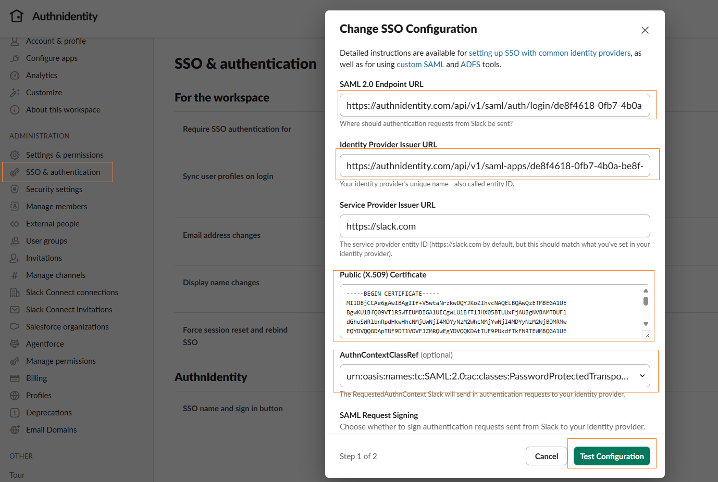Click the Authnidentity workspace title

(65, 17)
